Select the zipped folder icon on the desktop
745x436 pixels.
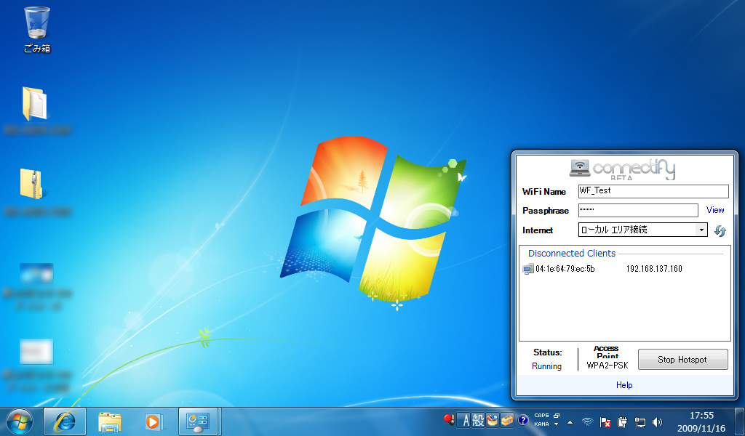[32, 184]
